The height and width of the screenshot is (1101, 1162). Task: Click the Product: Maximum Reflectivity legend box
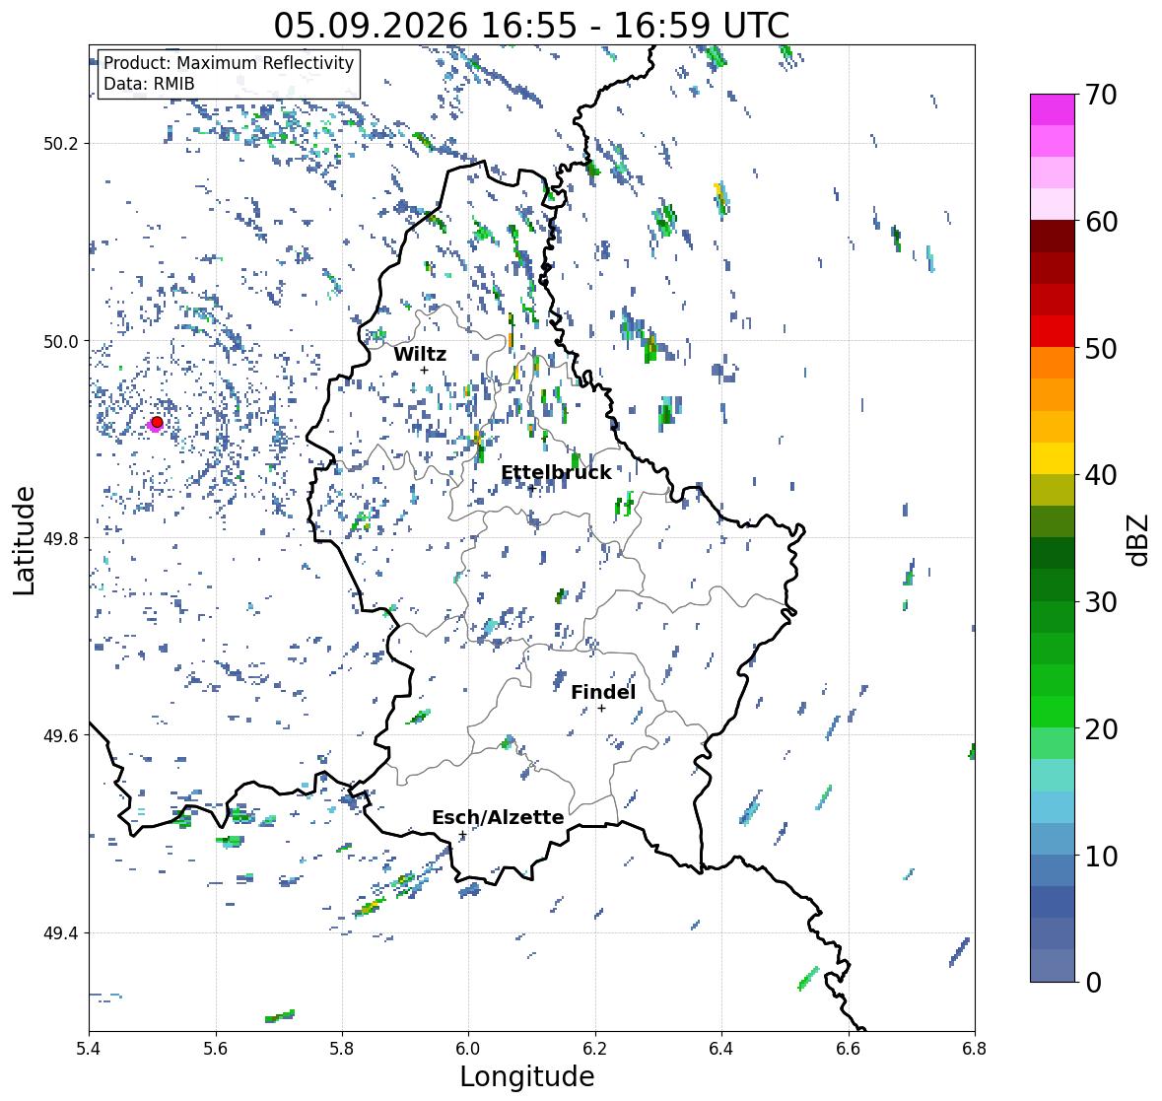(x=229, y=73)
